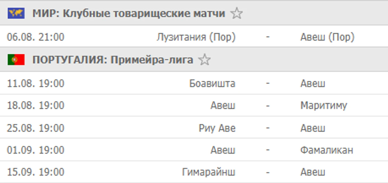Image resolution: width=388 pixels, height=183 pixels.
Task: Open the Боавишта vs Авеш match row
Action: (194, 83)
